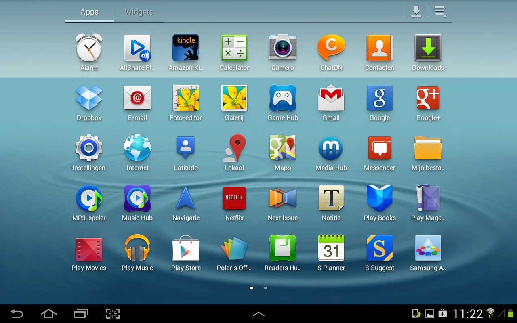Launch the Internet browser
Image resolution: width=517 pixels, height=323 pixels.
coord(137,148)
